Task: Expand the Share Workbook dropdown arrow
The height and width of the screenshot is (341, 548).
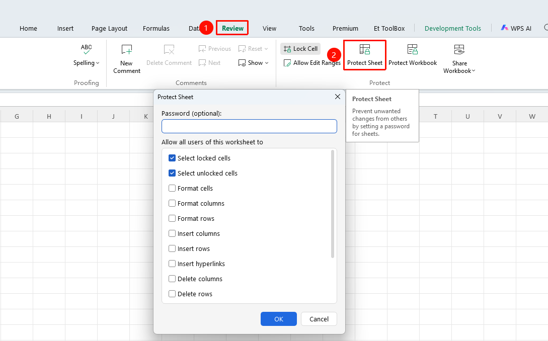Action: pyautogui.click(x=474, y=71)
